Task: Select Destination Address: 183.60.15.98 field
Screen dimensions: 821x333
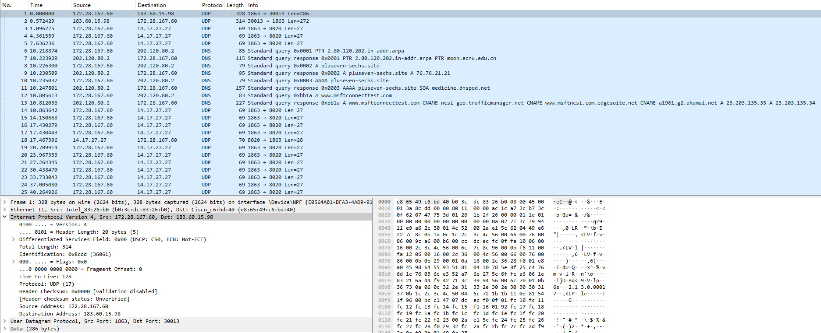Action: coord(70,314)
